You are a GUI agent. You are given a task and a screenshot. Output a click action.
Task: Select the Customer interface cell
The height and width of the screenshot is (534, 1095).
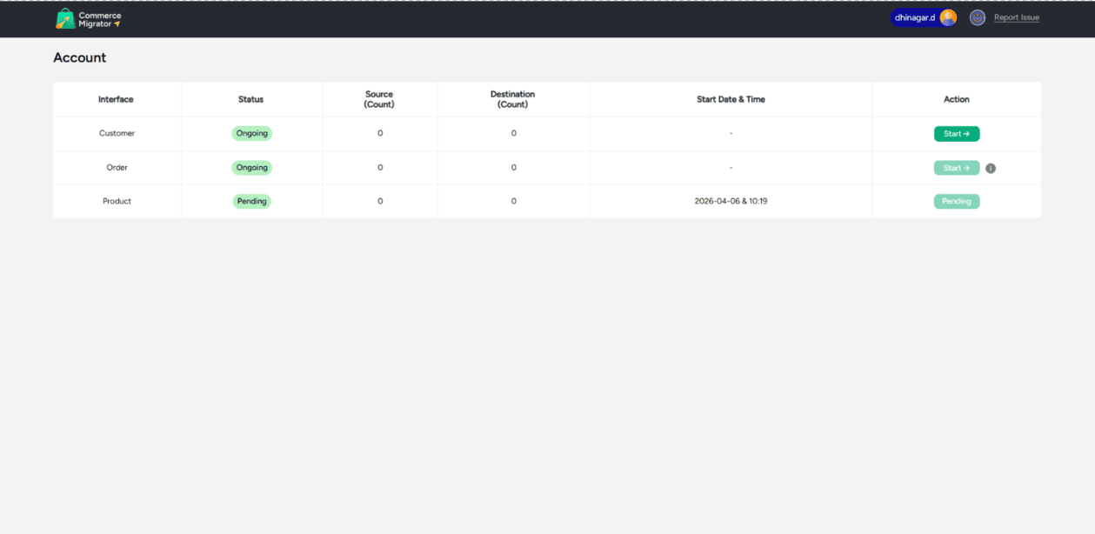click(117, 133)
